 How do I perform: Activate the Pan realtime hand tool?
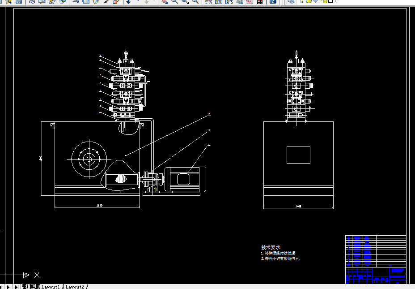point(165,1)
